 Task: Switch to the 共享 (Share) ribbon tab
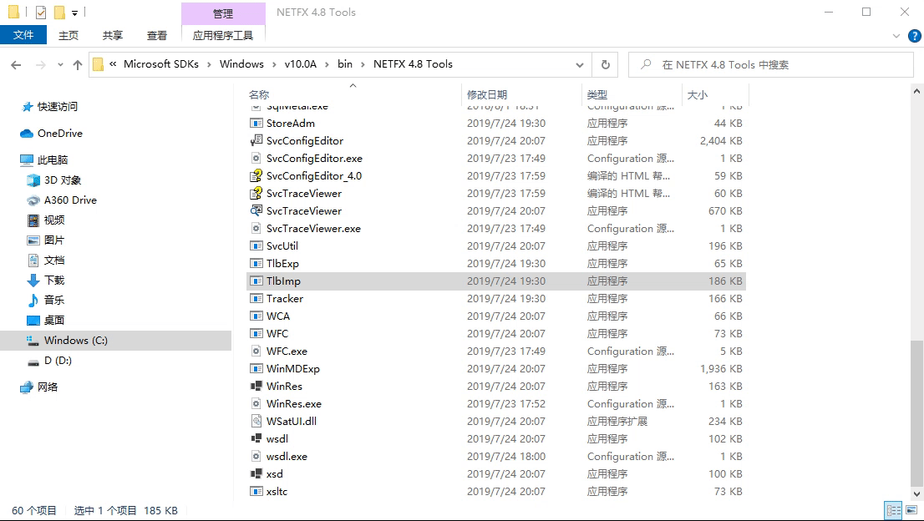coord(113,35)
